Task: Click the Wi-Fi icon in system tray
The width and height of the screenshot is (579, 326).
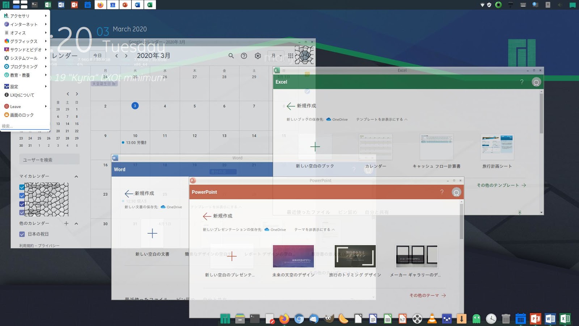Action: click(482, 5)
